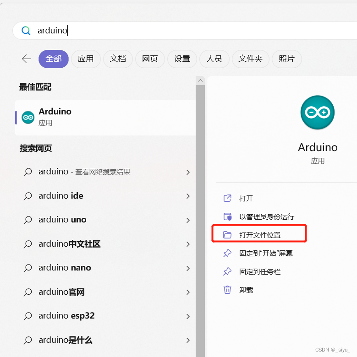357x357 pixels.
Task: Click the 以管理员身份运行 shield icon
Action: [x=227, y=216]
